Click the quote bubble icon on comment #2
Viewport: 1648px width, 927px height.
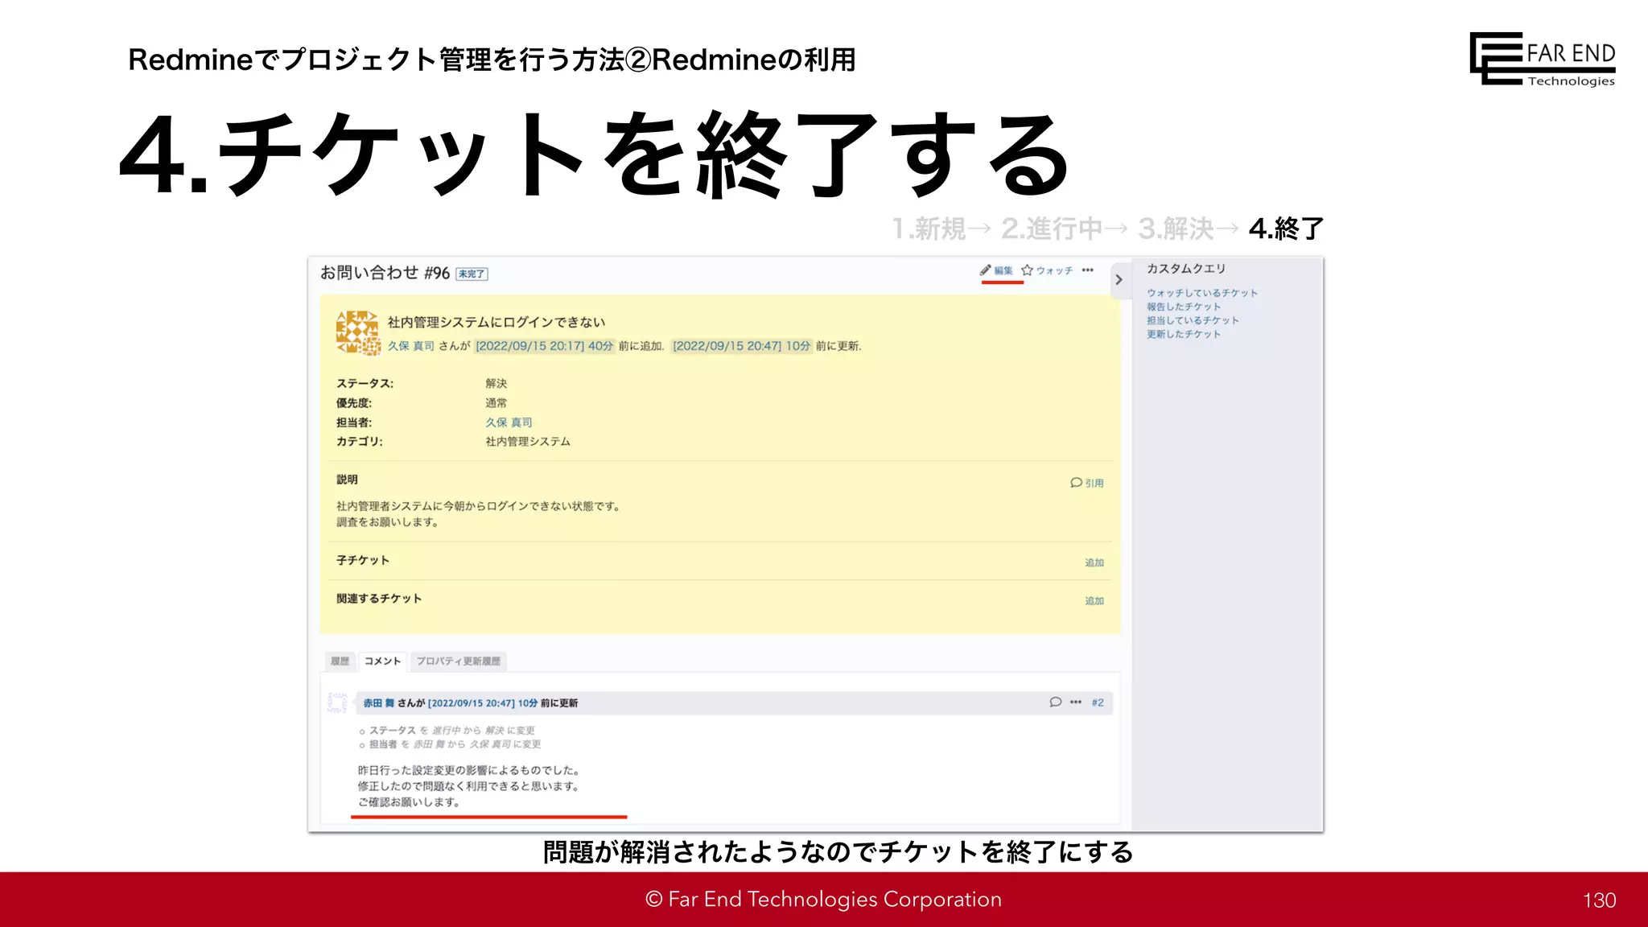coord(1056,702)
